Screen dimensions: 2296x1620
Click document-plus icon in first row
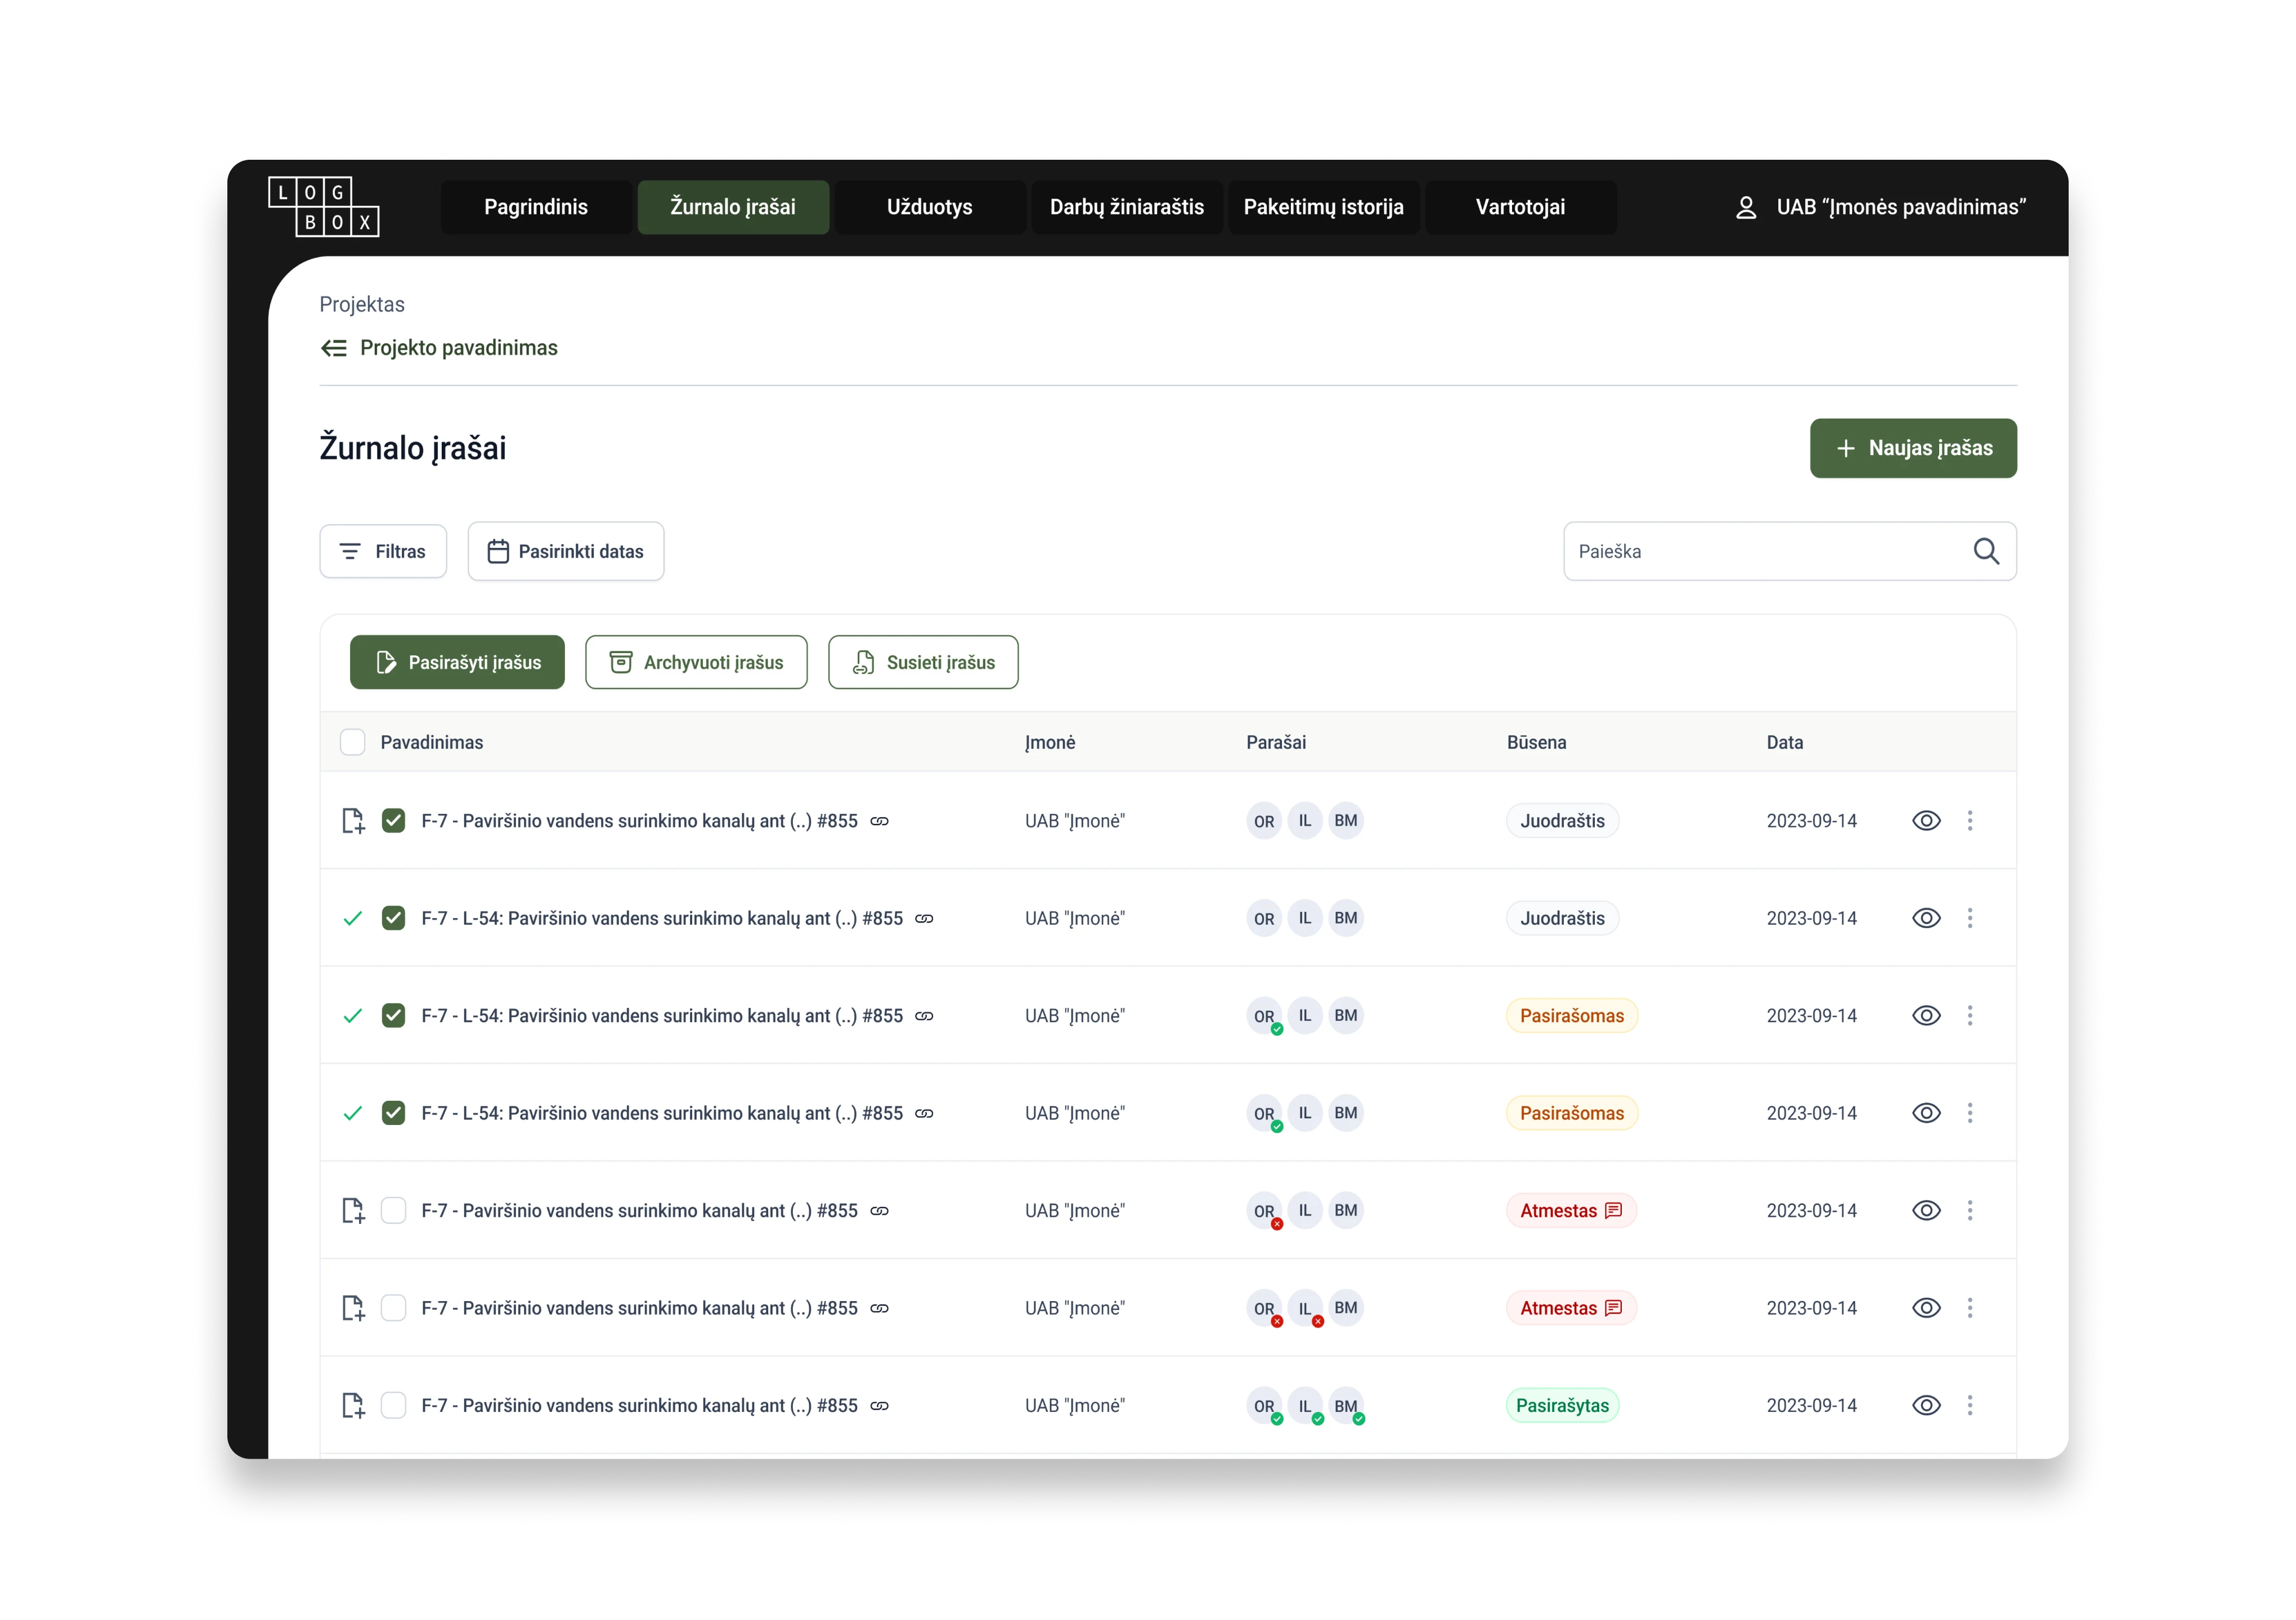point(353,821)
